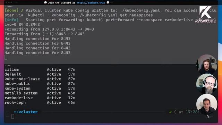
Task: Click the "12m" age value for rawkode-live
Action: [x=71, y=98]
